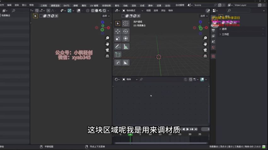Open the 添加 menu in viewport header
The width and height of the screenshot is (268, 150).
pos(163,10)
